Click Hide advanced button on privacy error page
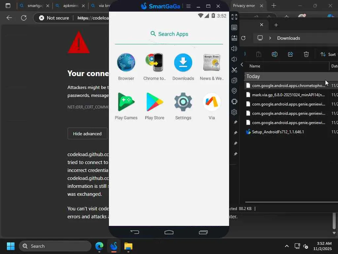 pos(87,134)
